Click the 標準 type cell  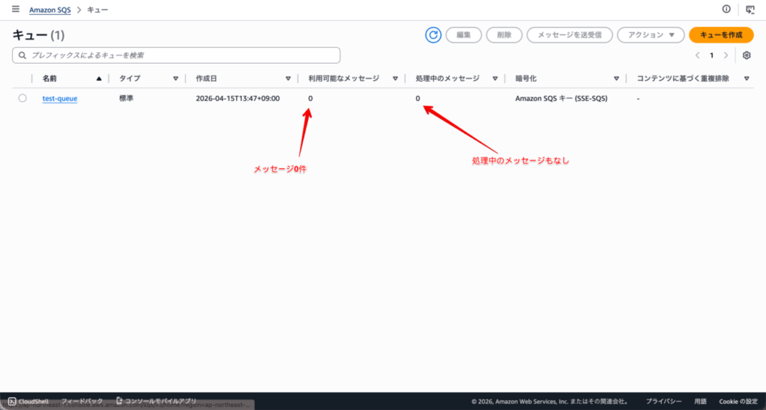(x=126, y=98)
